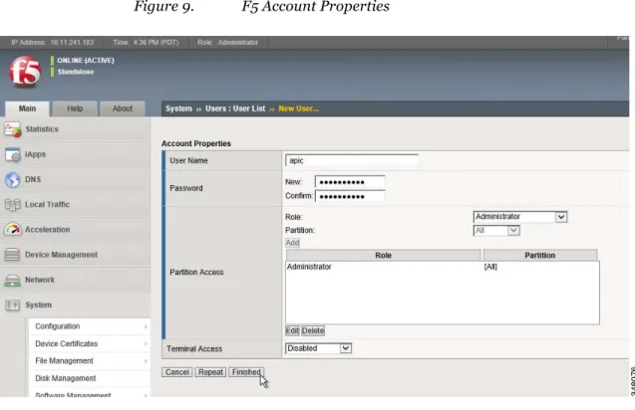
Task: Click the [All] partition cell
Action: pyautogui.click(x=490, y=267)
